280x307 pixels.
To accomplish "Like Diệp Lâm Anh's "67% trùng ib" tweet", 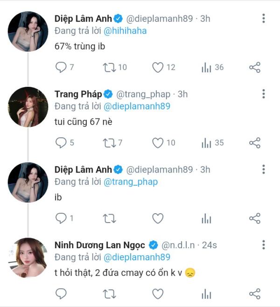I will coord(158,67).
